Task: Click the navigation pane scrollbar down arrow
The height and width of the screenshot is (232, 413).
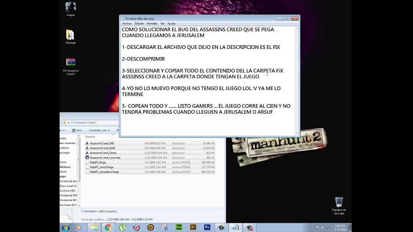Action: point(78,205)
